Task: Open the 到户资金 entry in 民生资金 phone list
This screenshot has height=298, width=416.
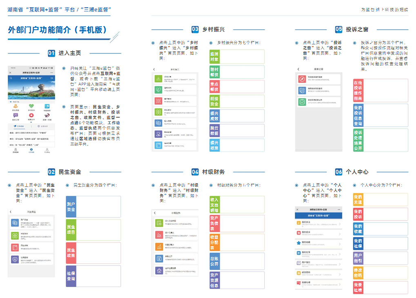Action: pos(31,223)
